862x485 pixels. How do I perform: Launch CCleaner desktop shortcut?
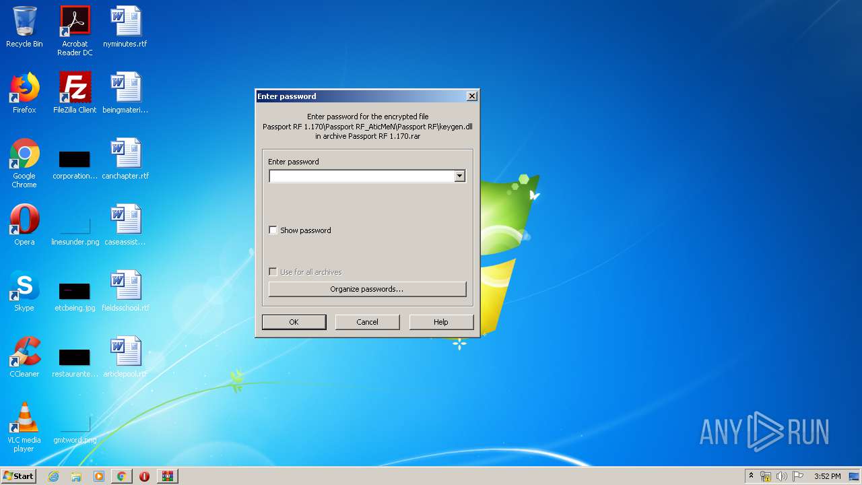pyautogui.click(x=24, y=358)
